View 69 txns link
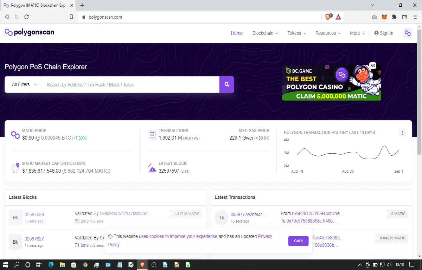This screenshot has height=270, width=422. tap(82, 221)
